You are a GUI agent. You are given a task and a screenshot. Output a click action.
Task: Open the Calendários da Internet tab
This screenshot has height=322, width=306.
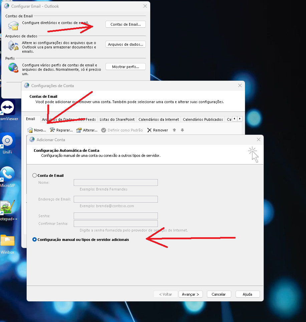(x=159, y=119)
